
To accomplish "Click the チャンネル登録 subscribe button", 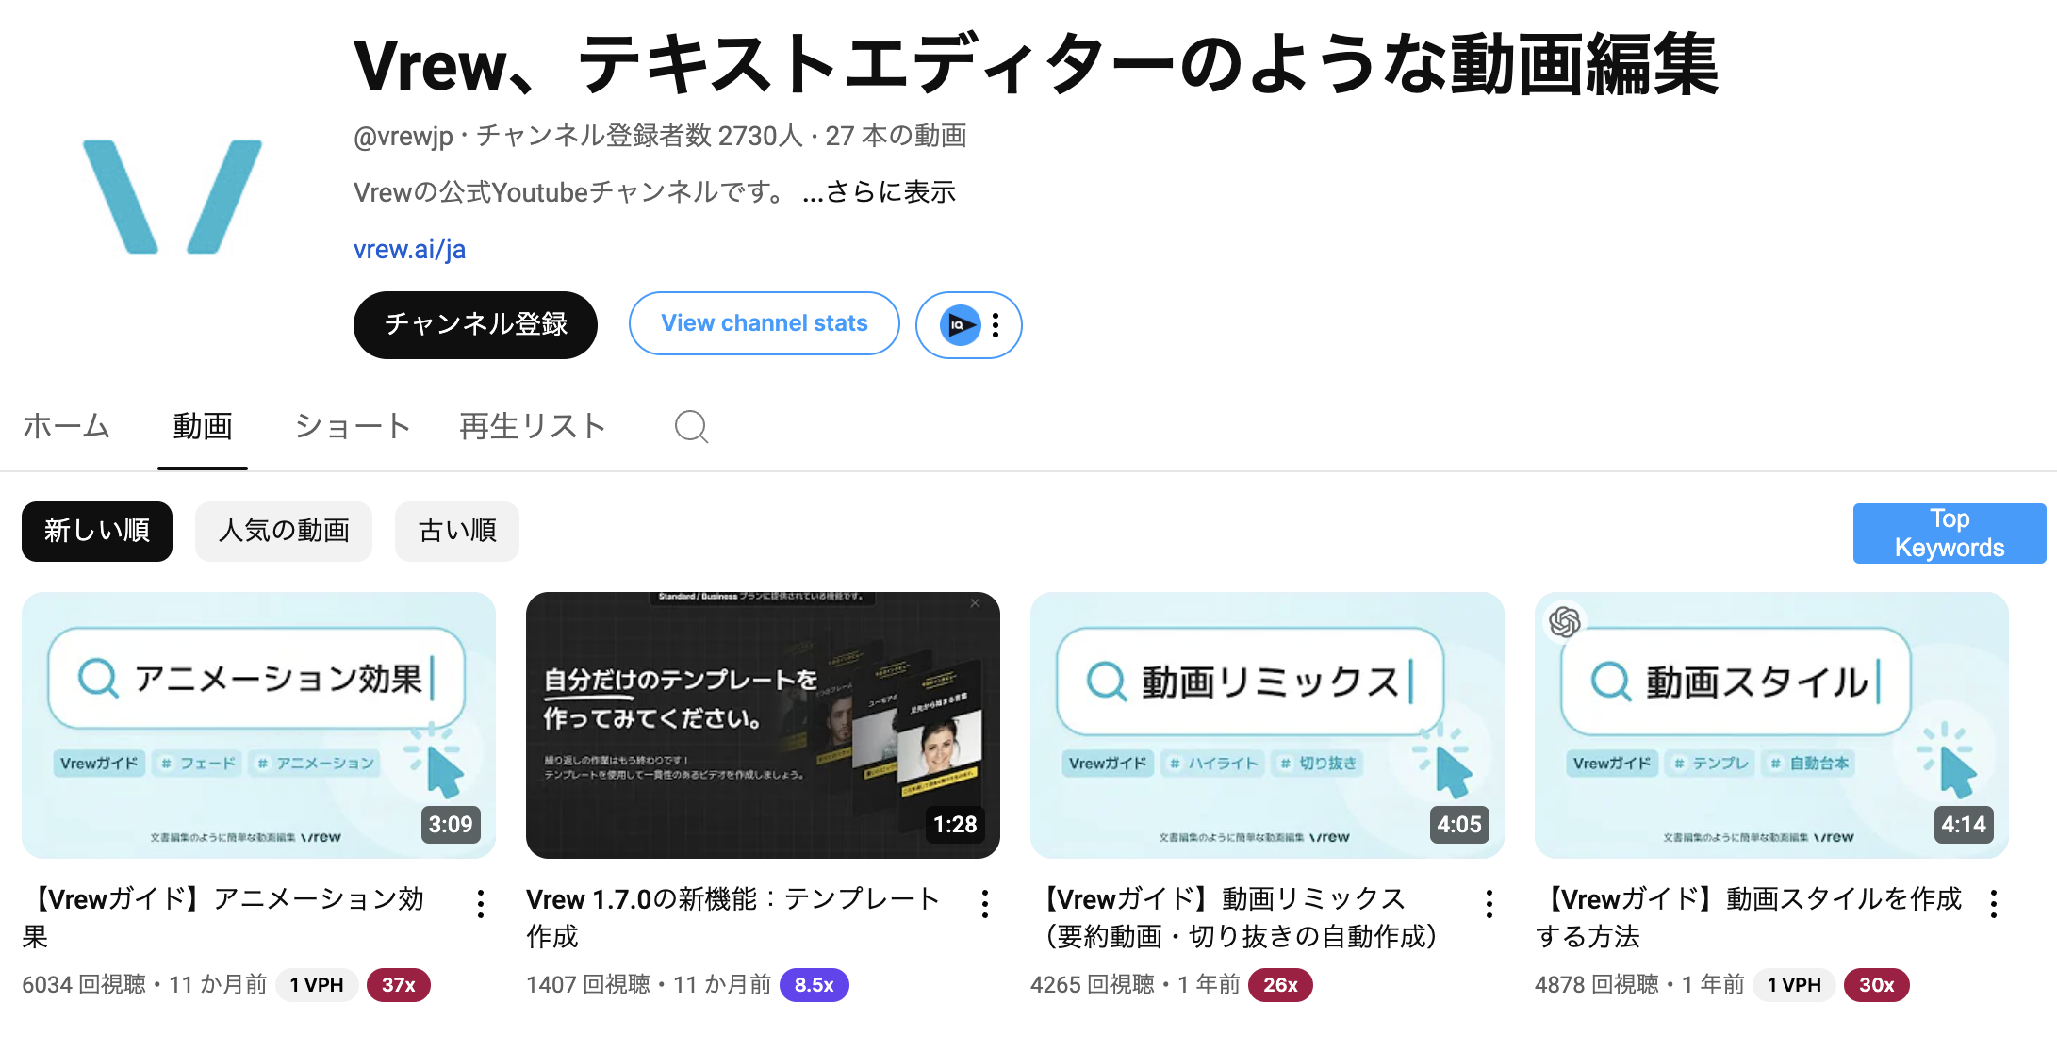I will 475,325.
